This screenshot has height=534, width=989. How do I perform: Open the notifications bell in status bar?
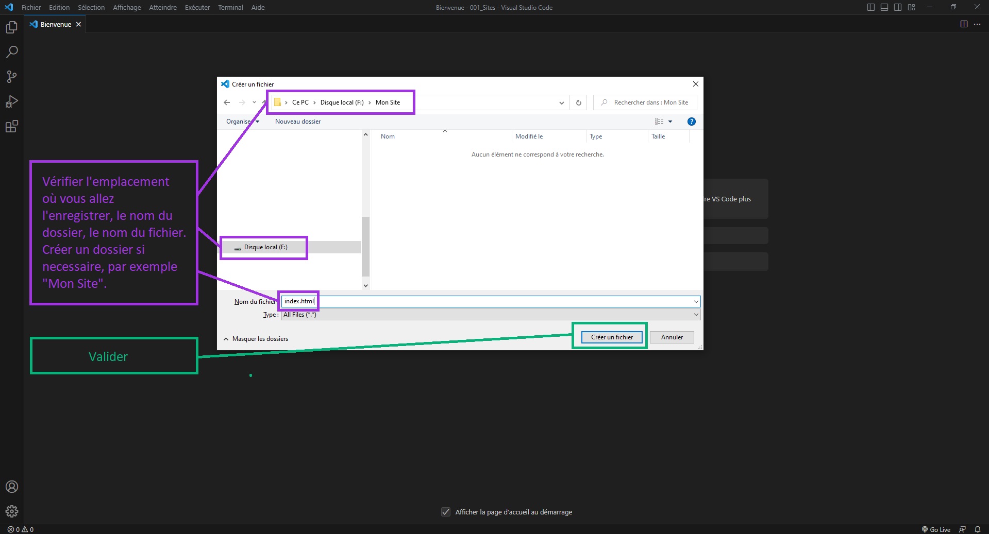pyautogui.click(x=977, y=529)
